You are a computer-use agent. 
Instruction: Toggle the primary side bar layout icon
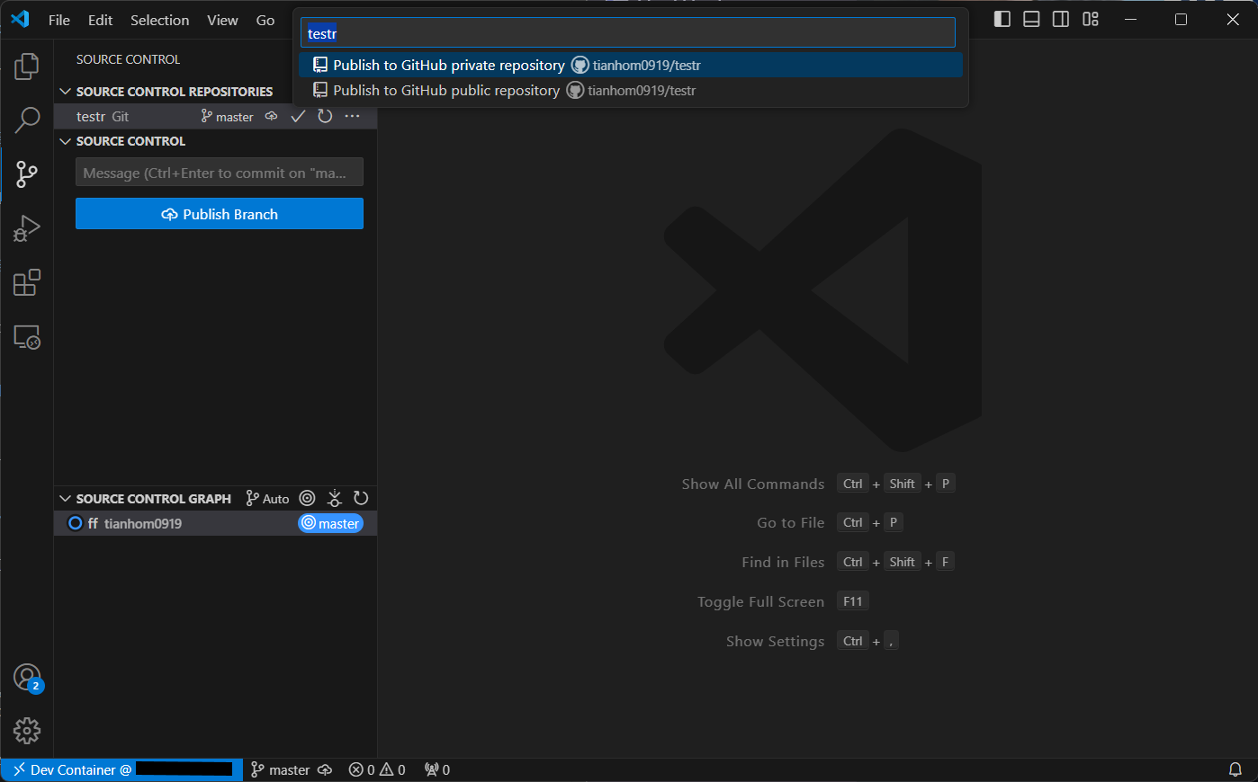(1002, 20)
